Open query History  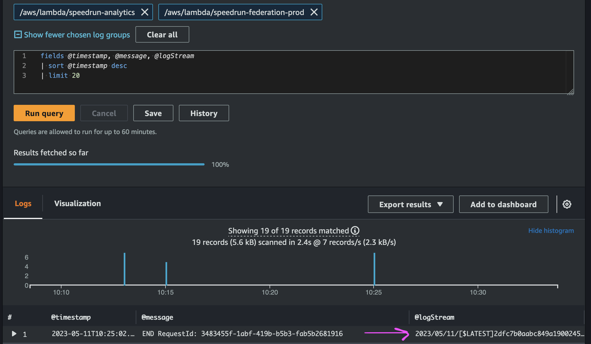204,113
